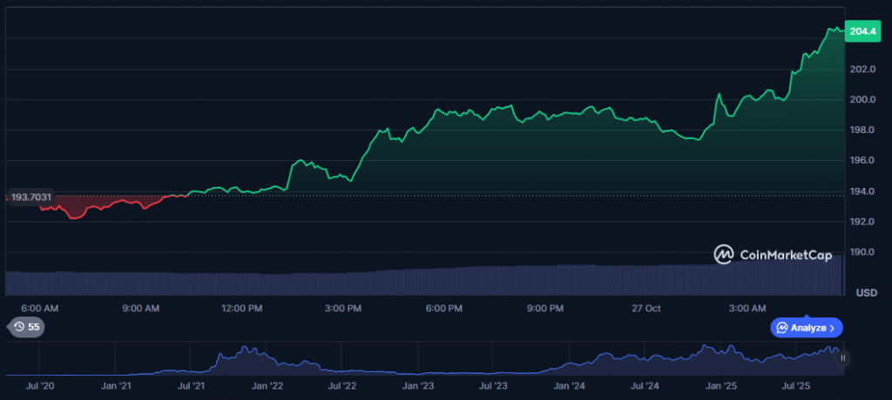Click the 200.0 price axis label

[862, 100]
